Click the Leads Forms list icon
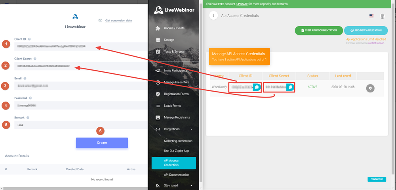396x190 pixels. (158, 106)
